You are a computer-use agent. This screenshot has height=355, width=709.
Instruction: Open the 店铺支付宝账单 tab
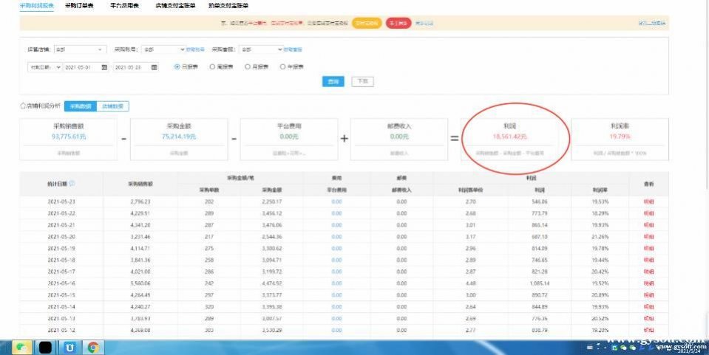point(175,6)
